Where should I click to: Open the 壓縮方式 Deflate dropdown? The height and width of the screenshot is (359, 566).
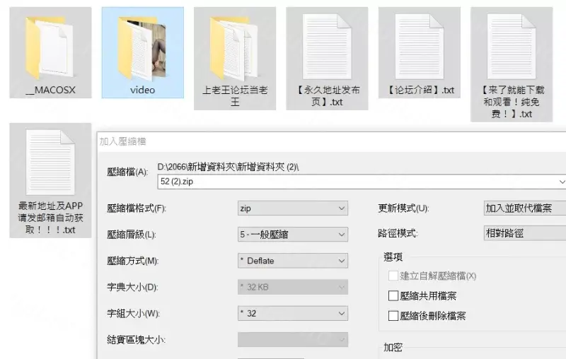point(293,261)
